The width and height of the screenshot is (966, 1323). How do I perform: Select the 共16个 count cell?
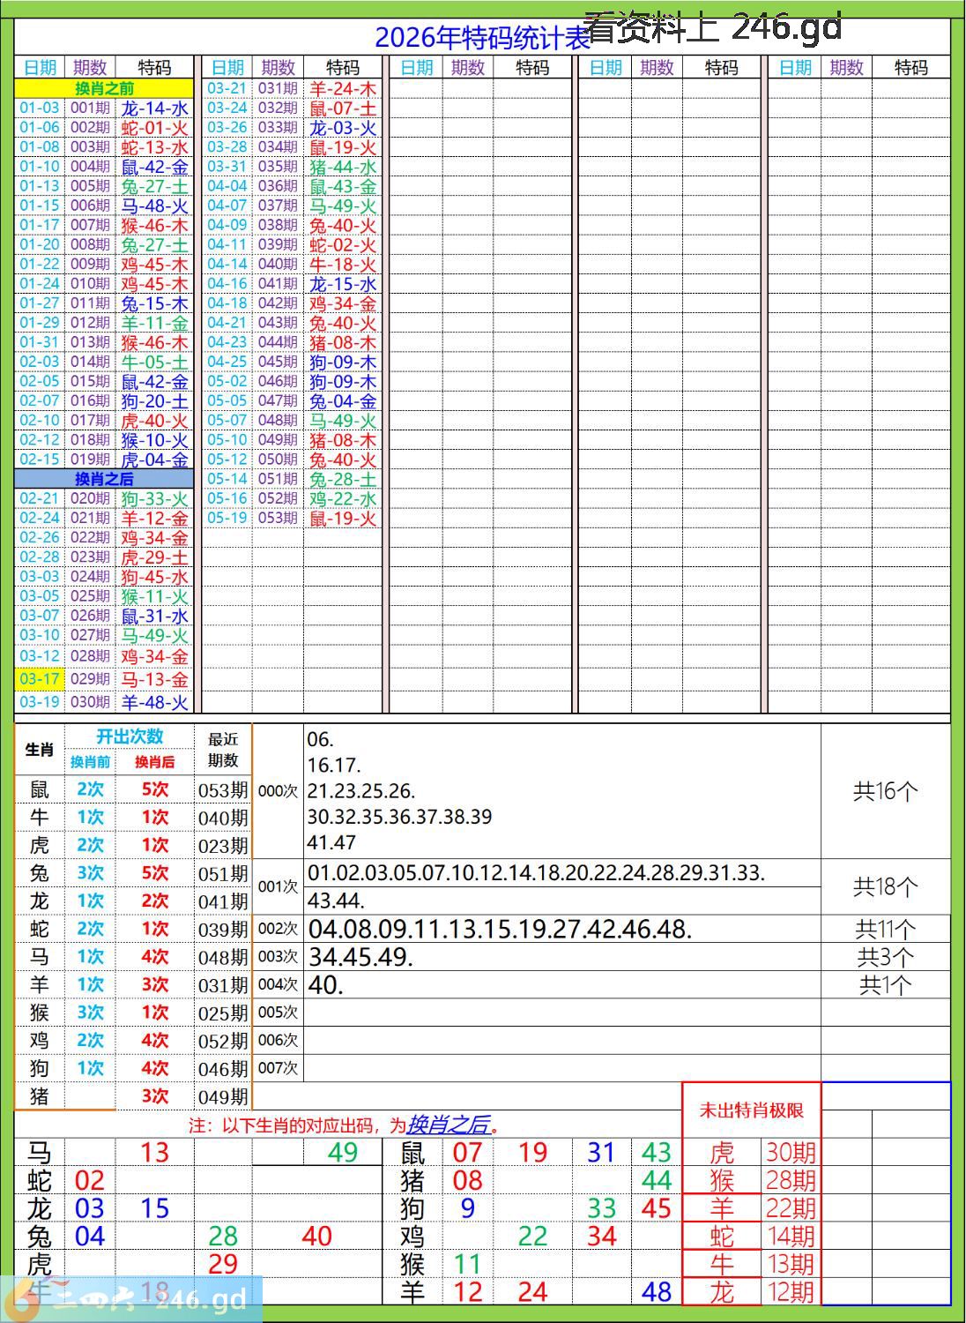tap(885, 791)
